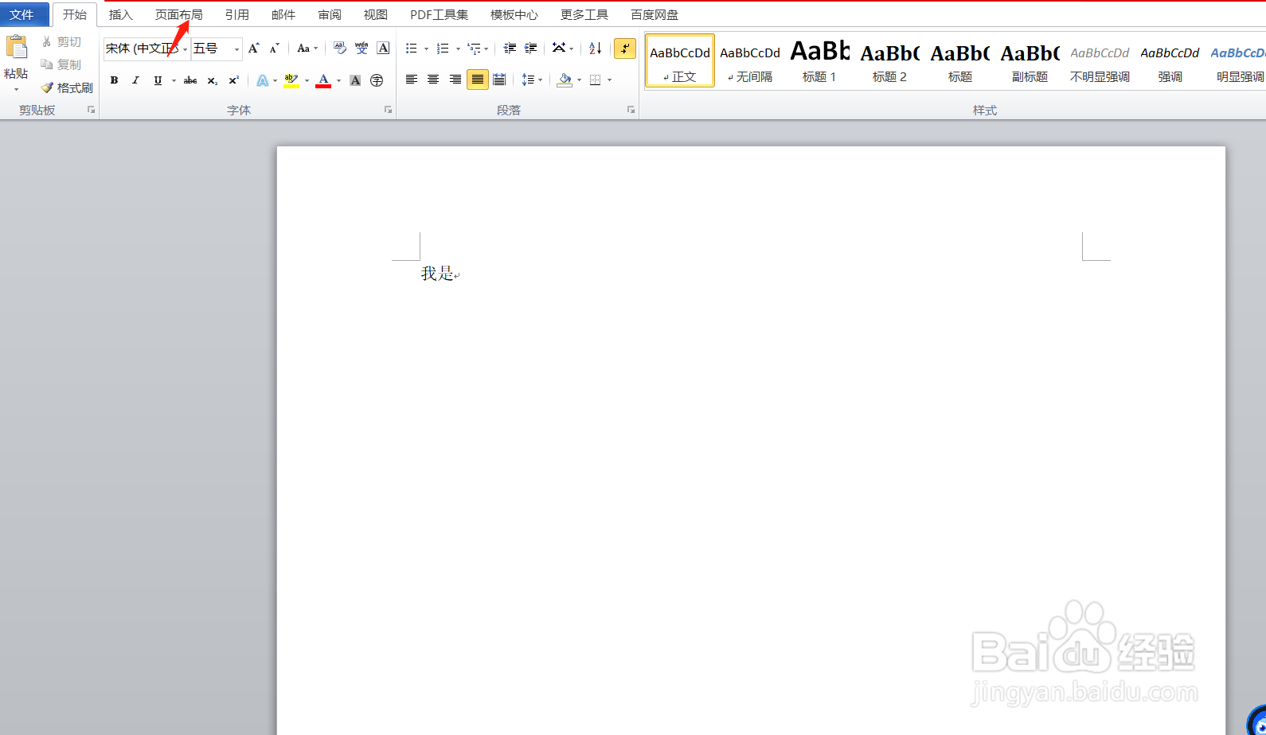Toggle subscript formatting
Image resolution: width=1266 pixels, height=735 pixels.
click(x=212, y=80)
